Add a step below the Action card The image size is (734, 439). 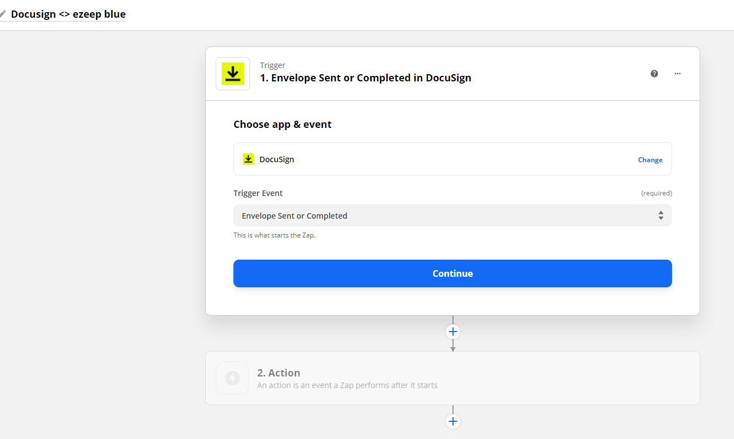coord(453,421)
